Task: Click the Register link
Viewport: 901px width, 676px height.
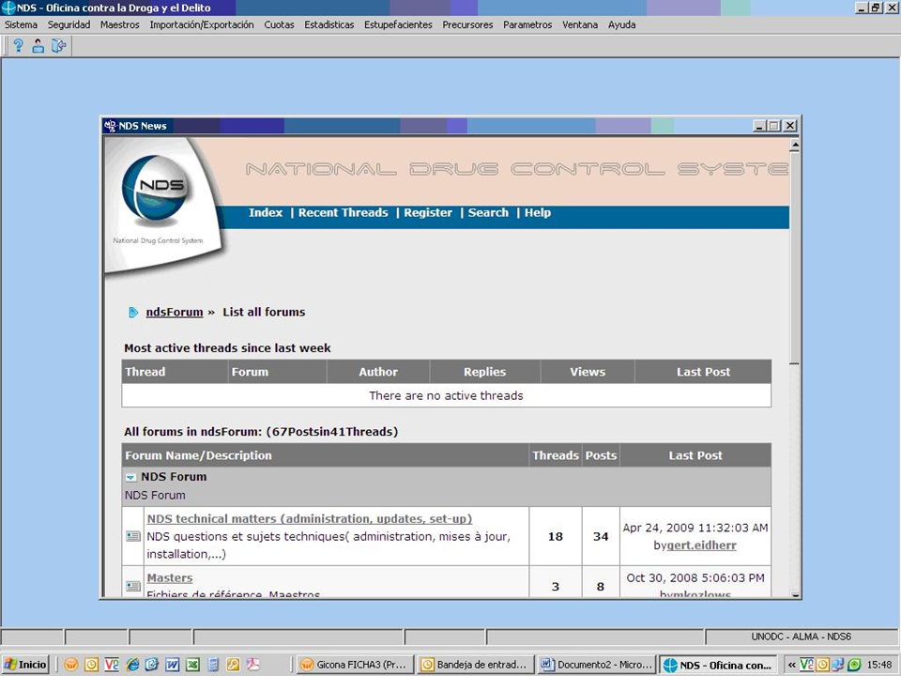Action: [428, 213]
